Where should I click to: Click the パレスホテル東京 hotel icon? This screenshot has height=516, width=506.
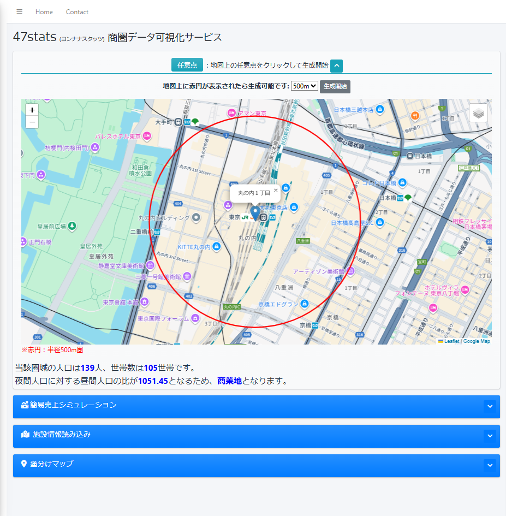click(x=147, y=135)
